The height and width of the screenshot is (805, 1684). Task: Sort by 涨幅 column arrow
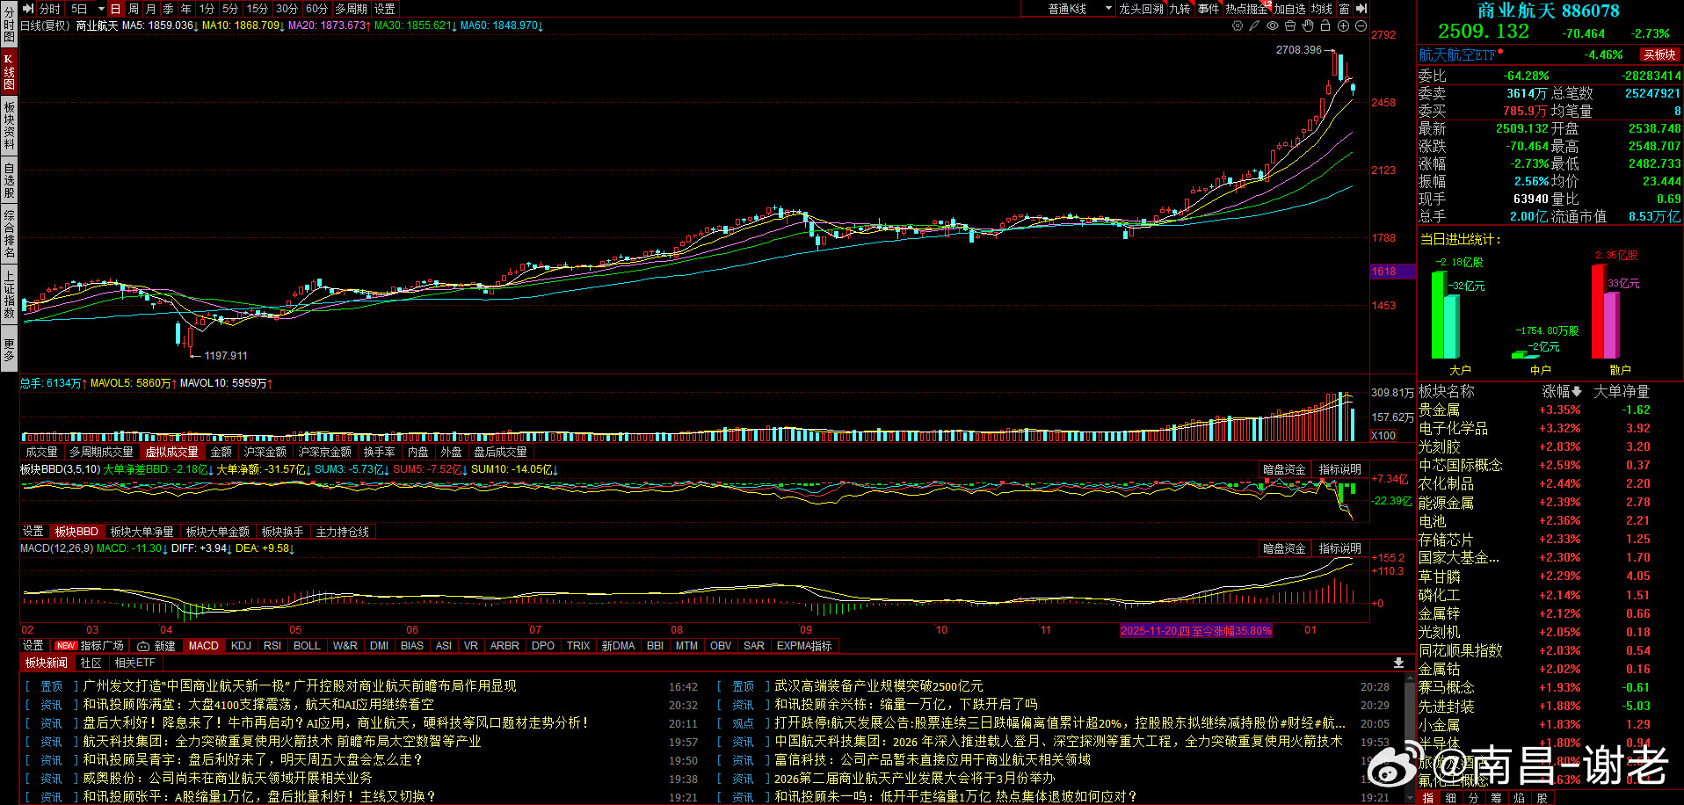pos(1577,392)
